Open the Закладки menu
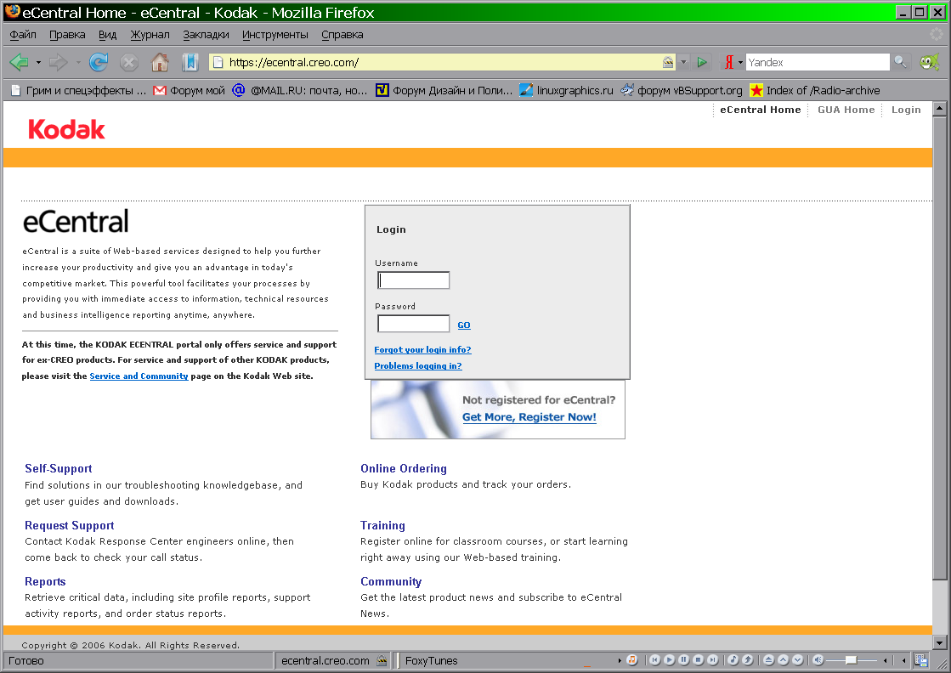 click(207, 35)
